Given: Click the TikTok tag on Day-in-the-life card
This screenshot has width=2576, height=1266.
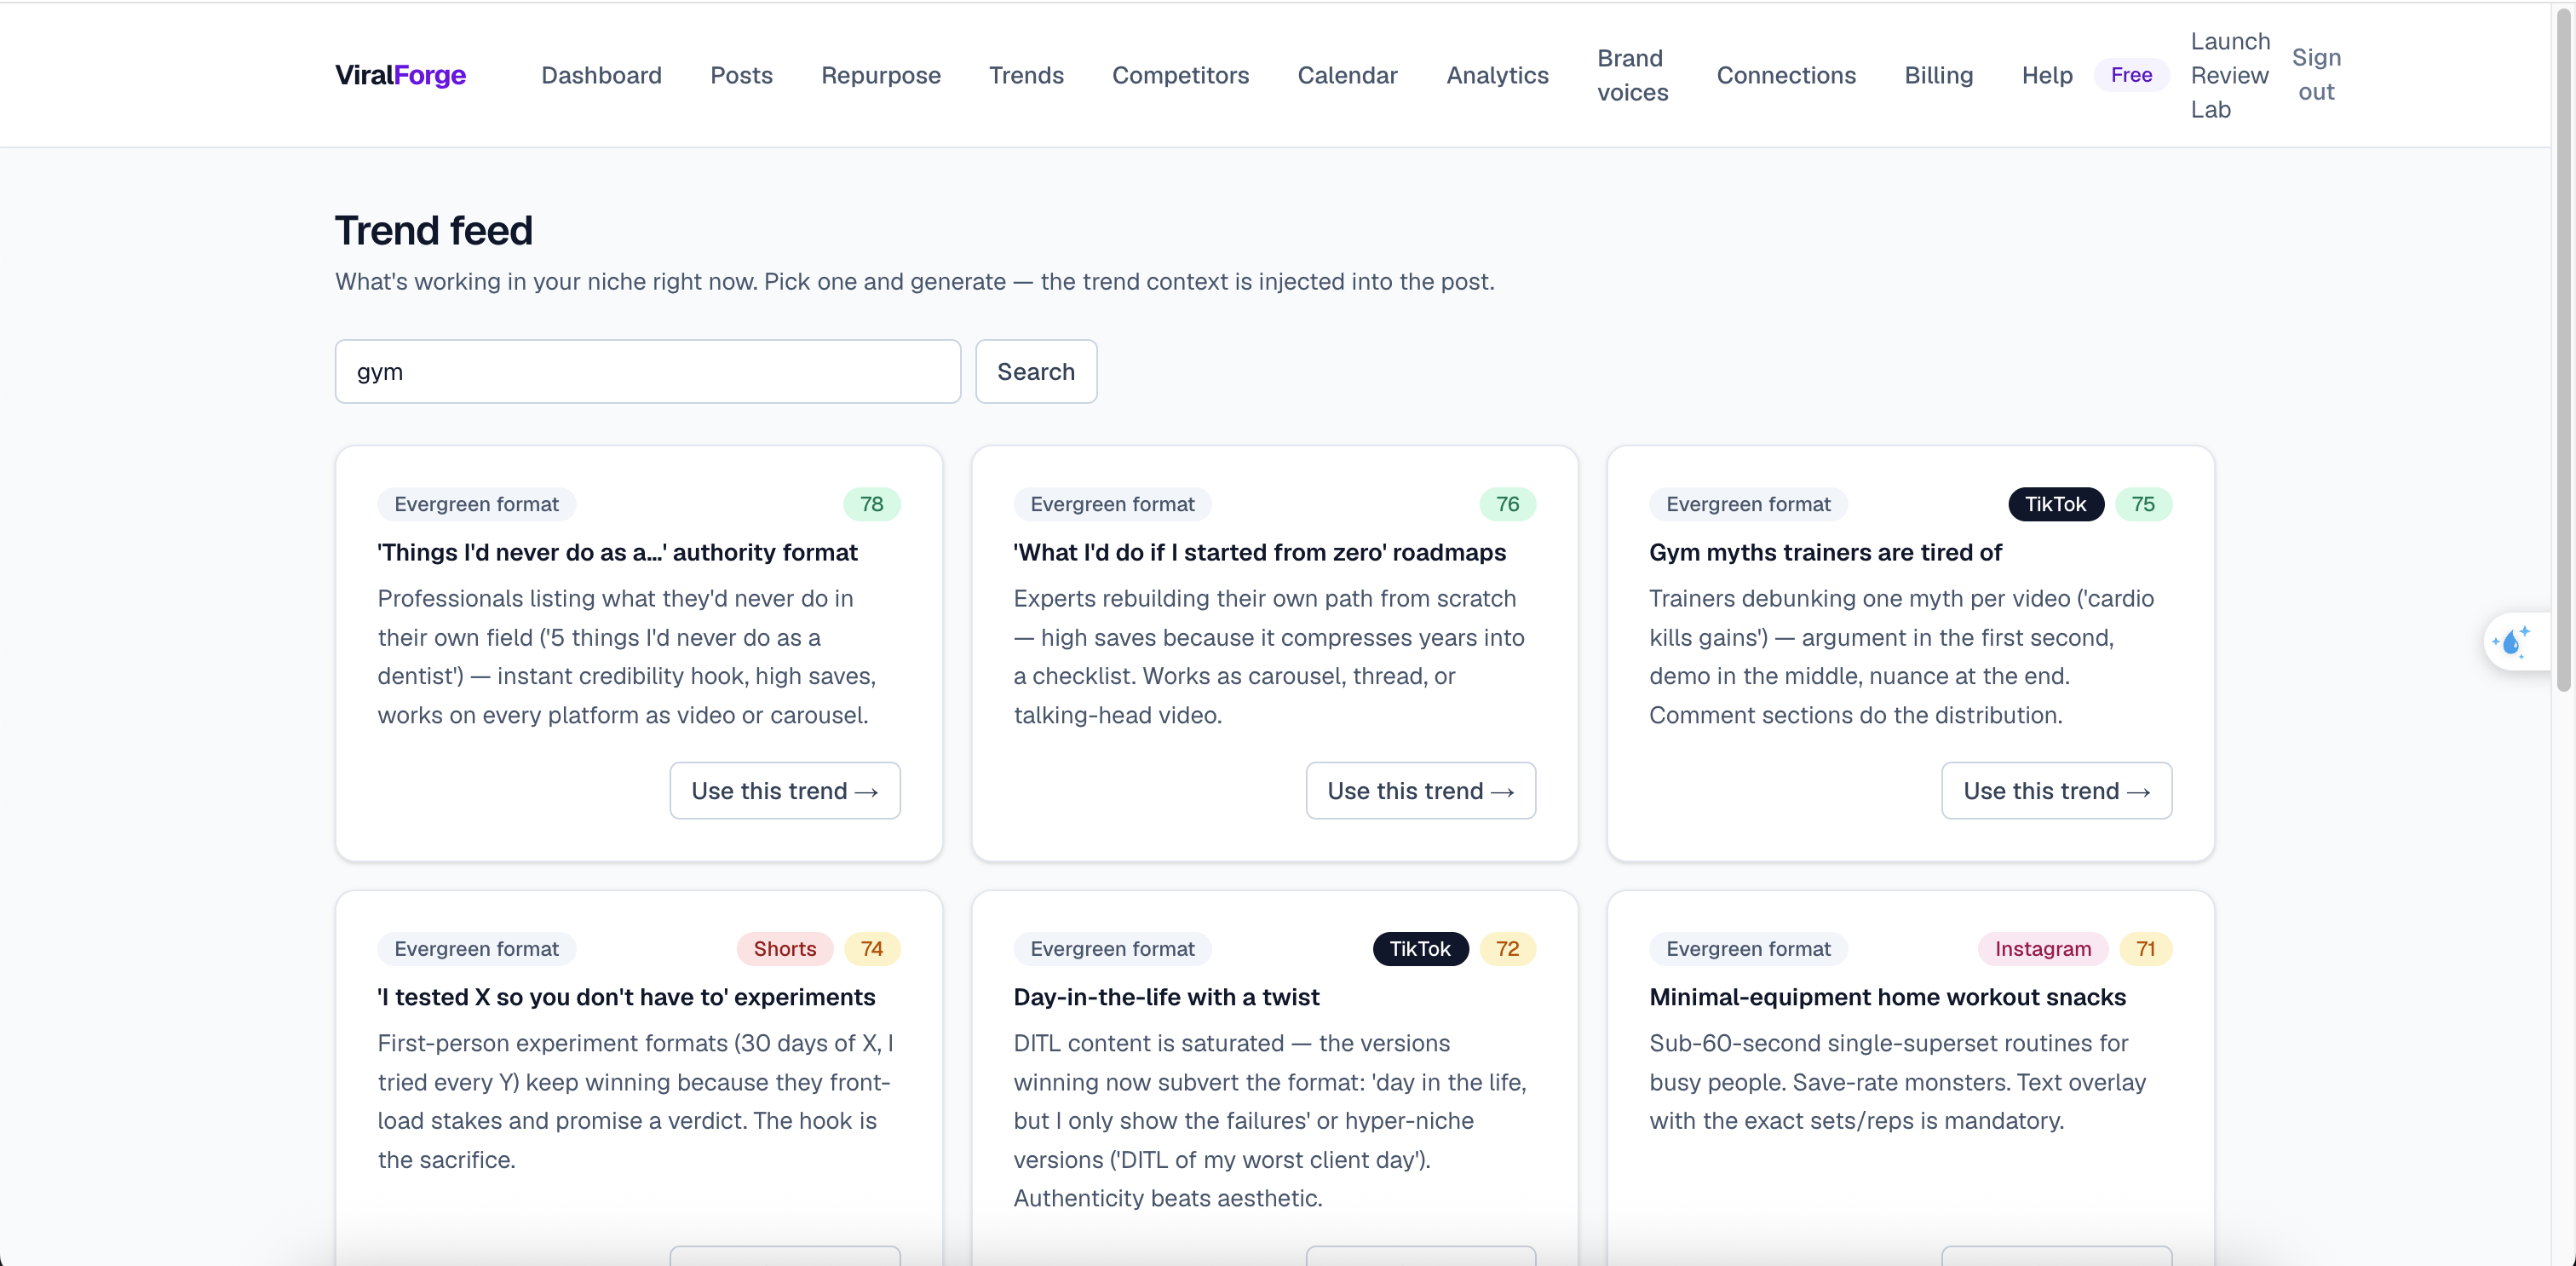Looking at the screenshot, I should click(x=1420, y=949).
